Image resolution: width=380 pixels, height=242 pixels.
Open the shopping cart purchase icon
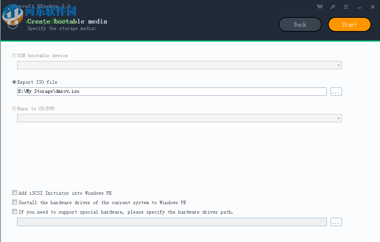(320, 7)
